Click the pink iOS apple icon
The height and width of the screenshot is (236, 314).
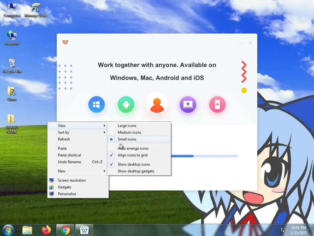217,104
